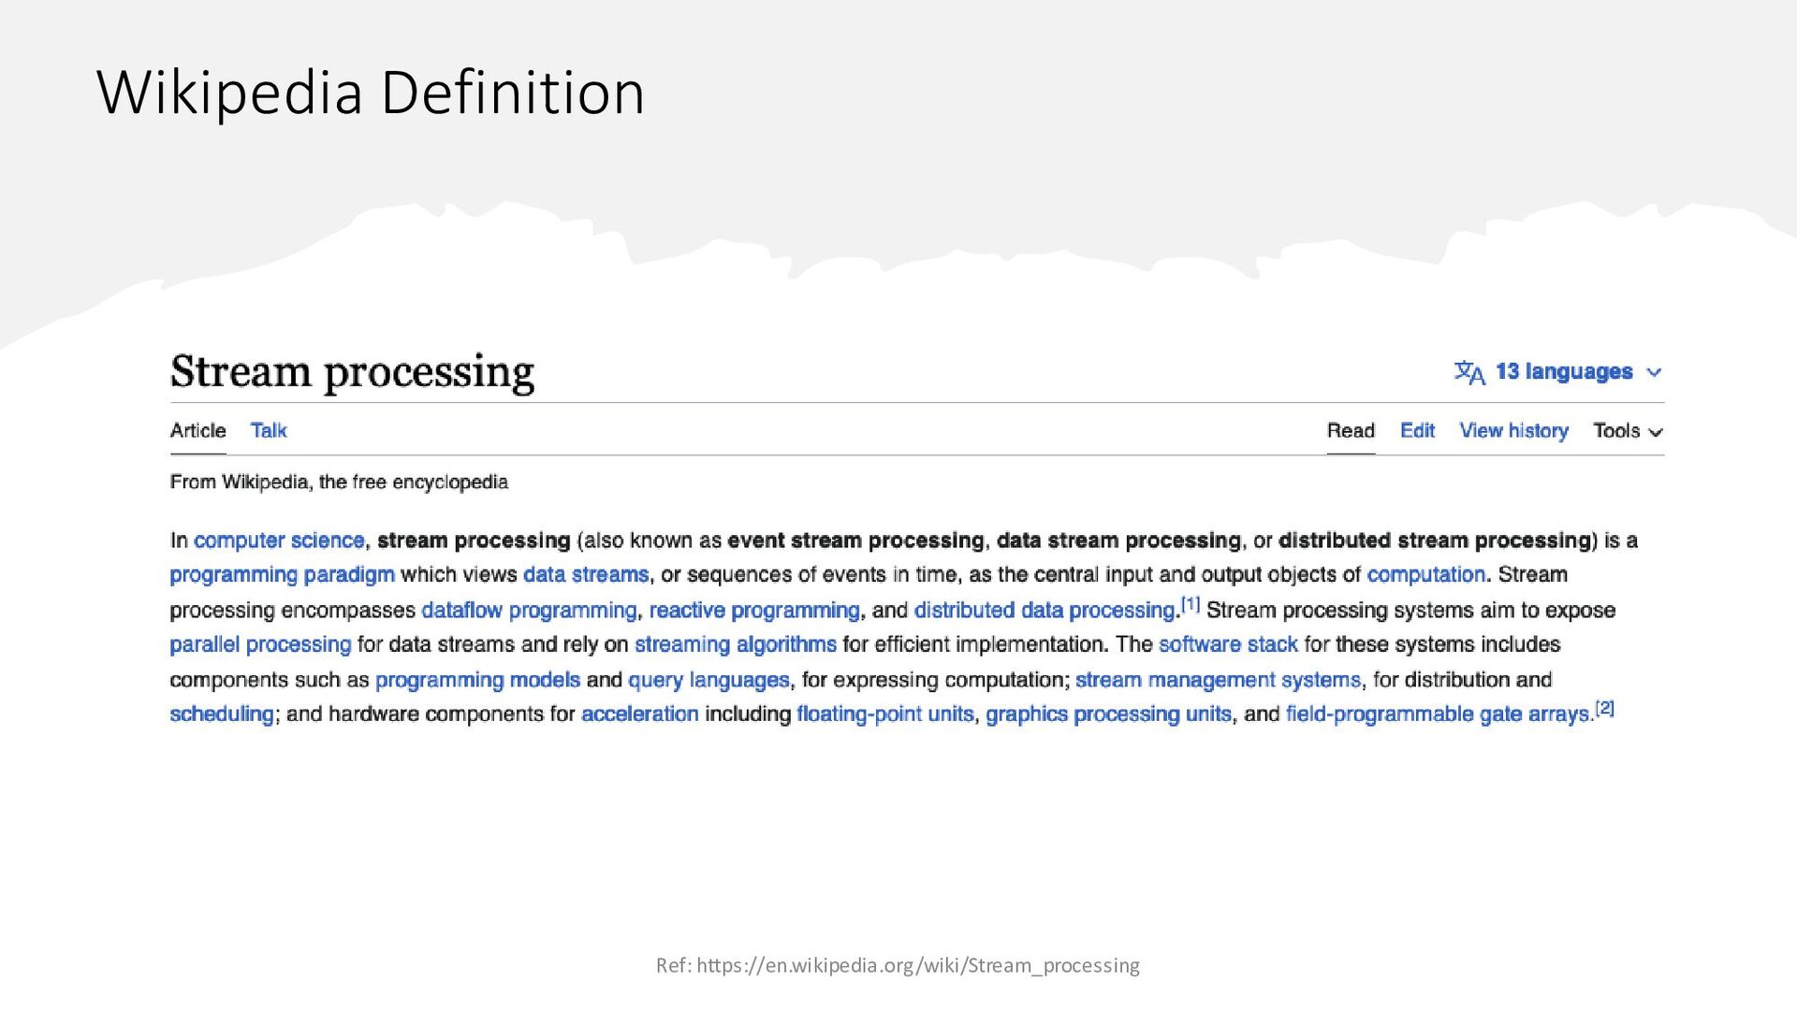Open the programming paradigm link
Image resolution: width=1797 pixels, height=1010 pixels.
click(282, 575)
